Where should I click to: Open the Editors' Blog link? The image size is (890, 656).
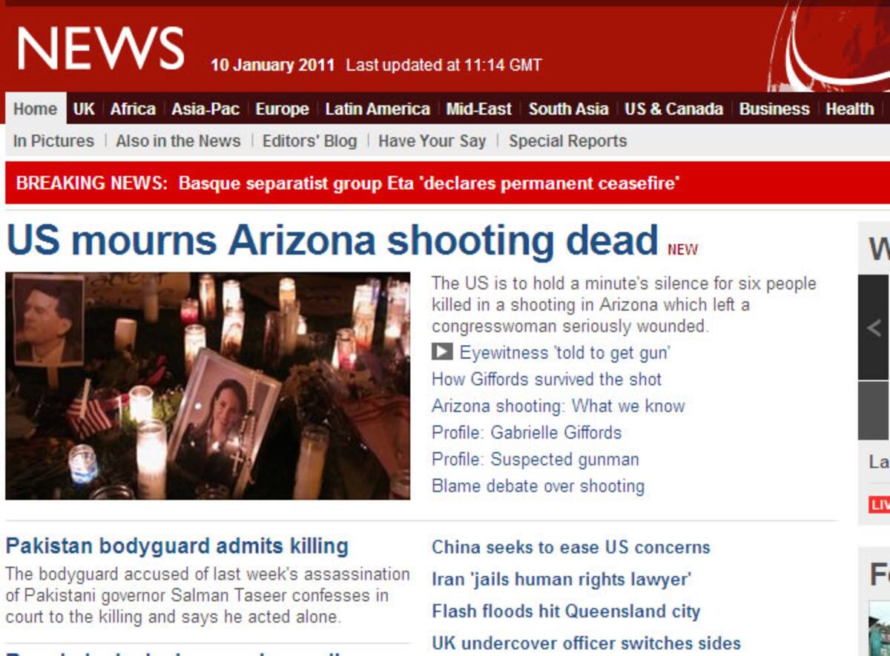click(x=309, y=141)
